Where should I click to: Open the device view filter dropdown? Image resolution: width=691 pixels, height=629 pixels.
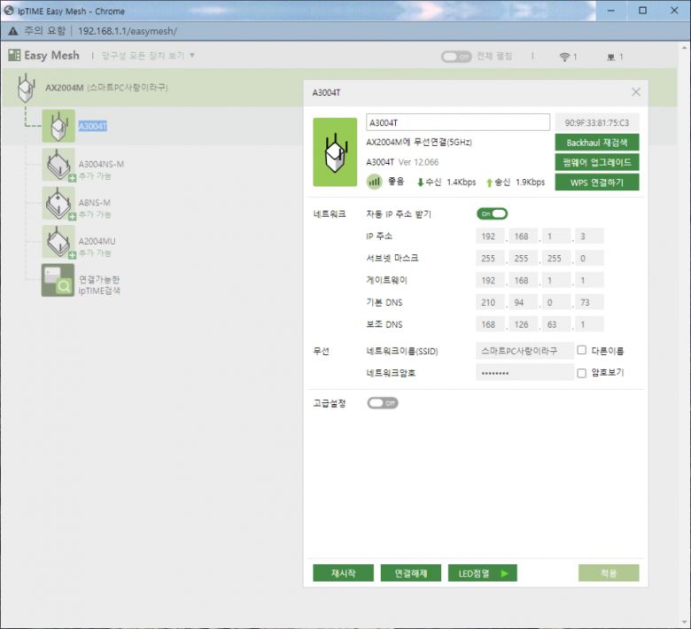click(x=148, y=56)
